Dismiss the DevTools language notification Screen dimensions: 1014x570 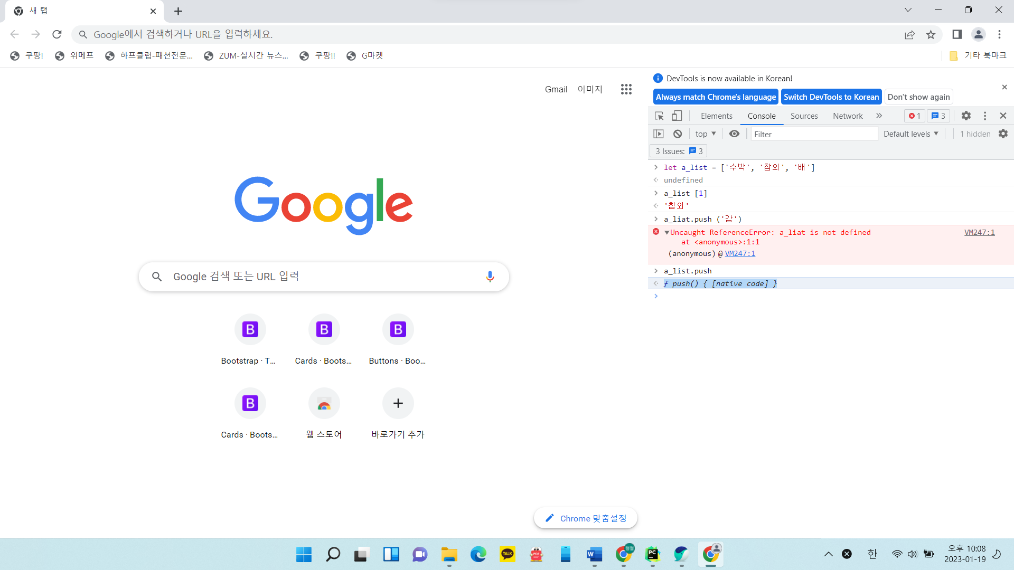pos(1004,87)
